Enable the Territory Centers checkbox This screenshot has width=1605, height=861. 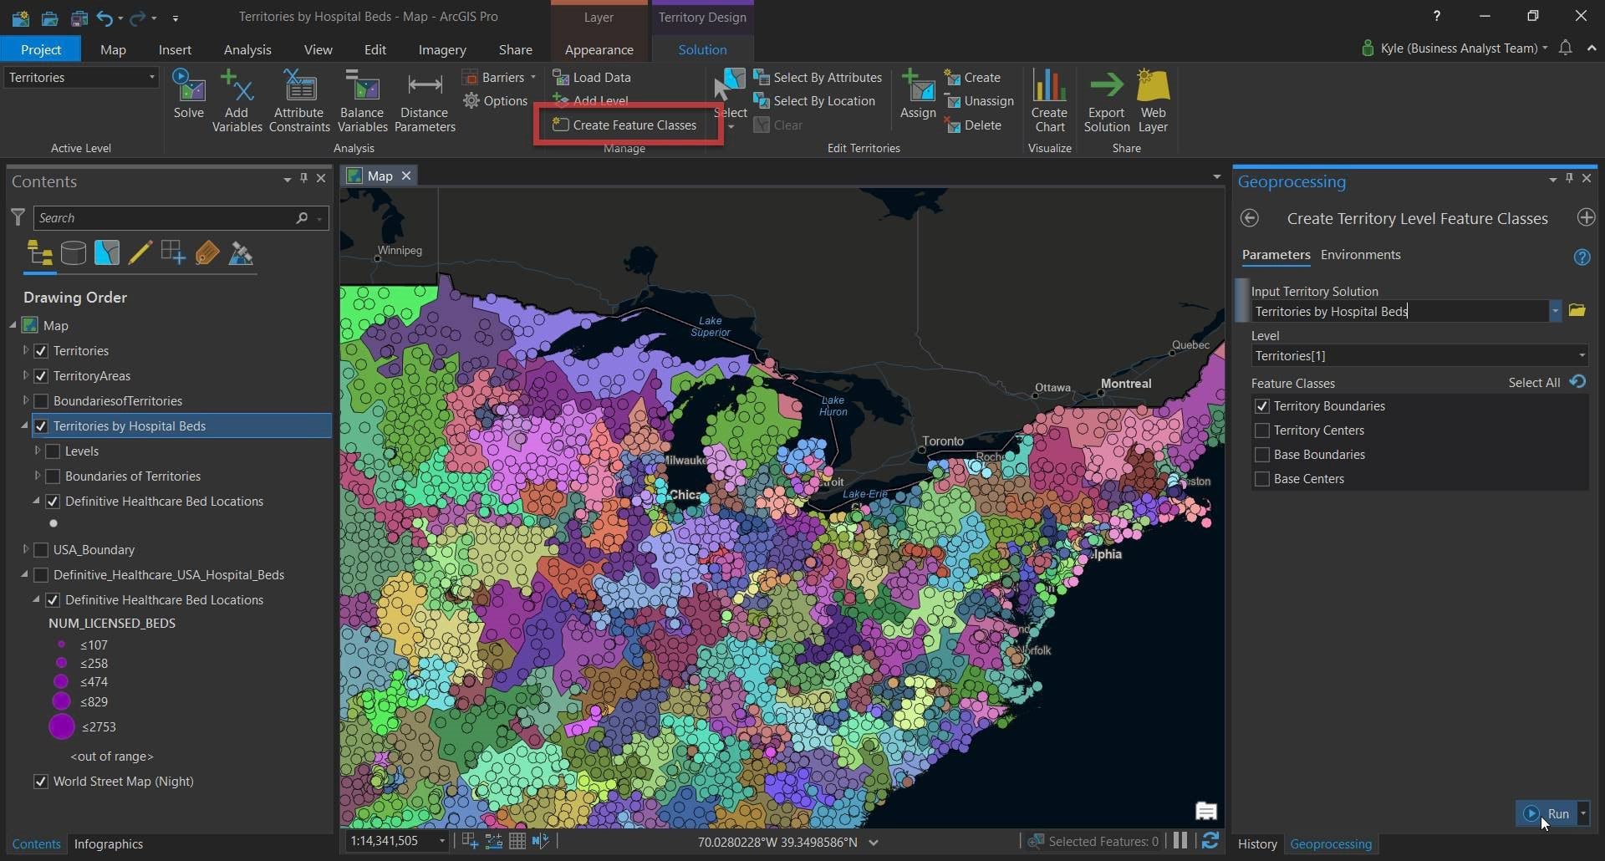1262,430
